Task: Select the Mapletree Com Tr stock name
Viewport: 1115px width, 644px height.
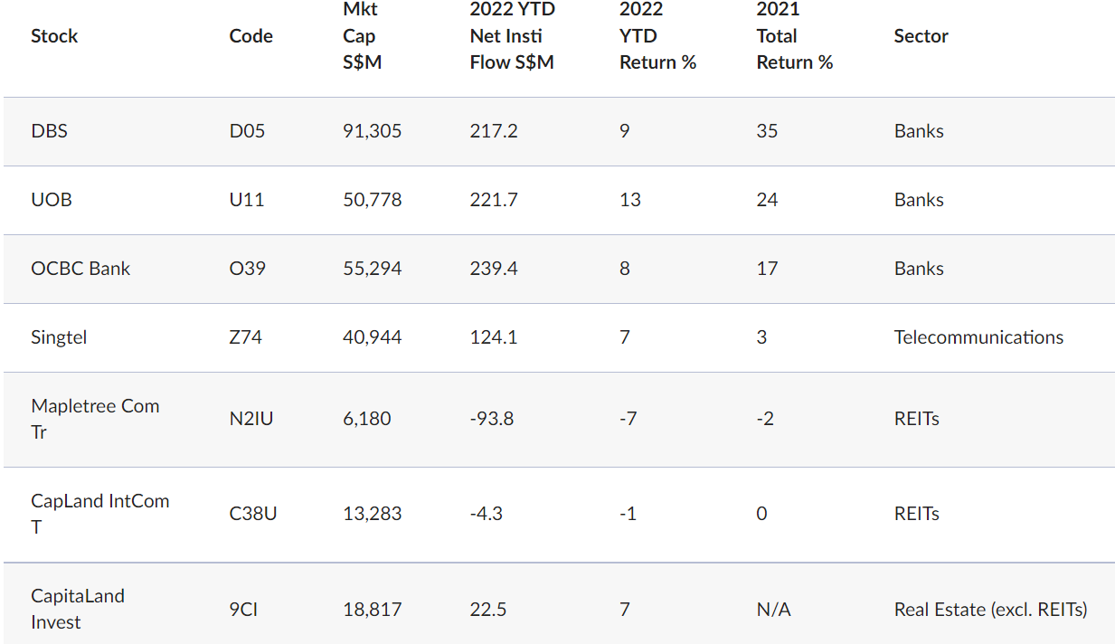Action: tap(95, 419)
